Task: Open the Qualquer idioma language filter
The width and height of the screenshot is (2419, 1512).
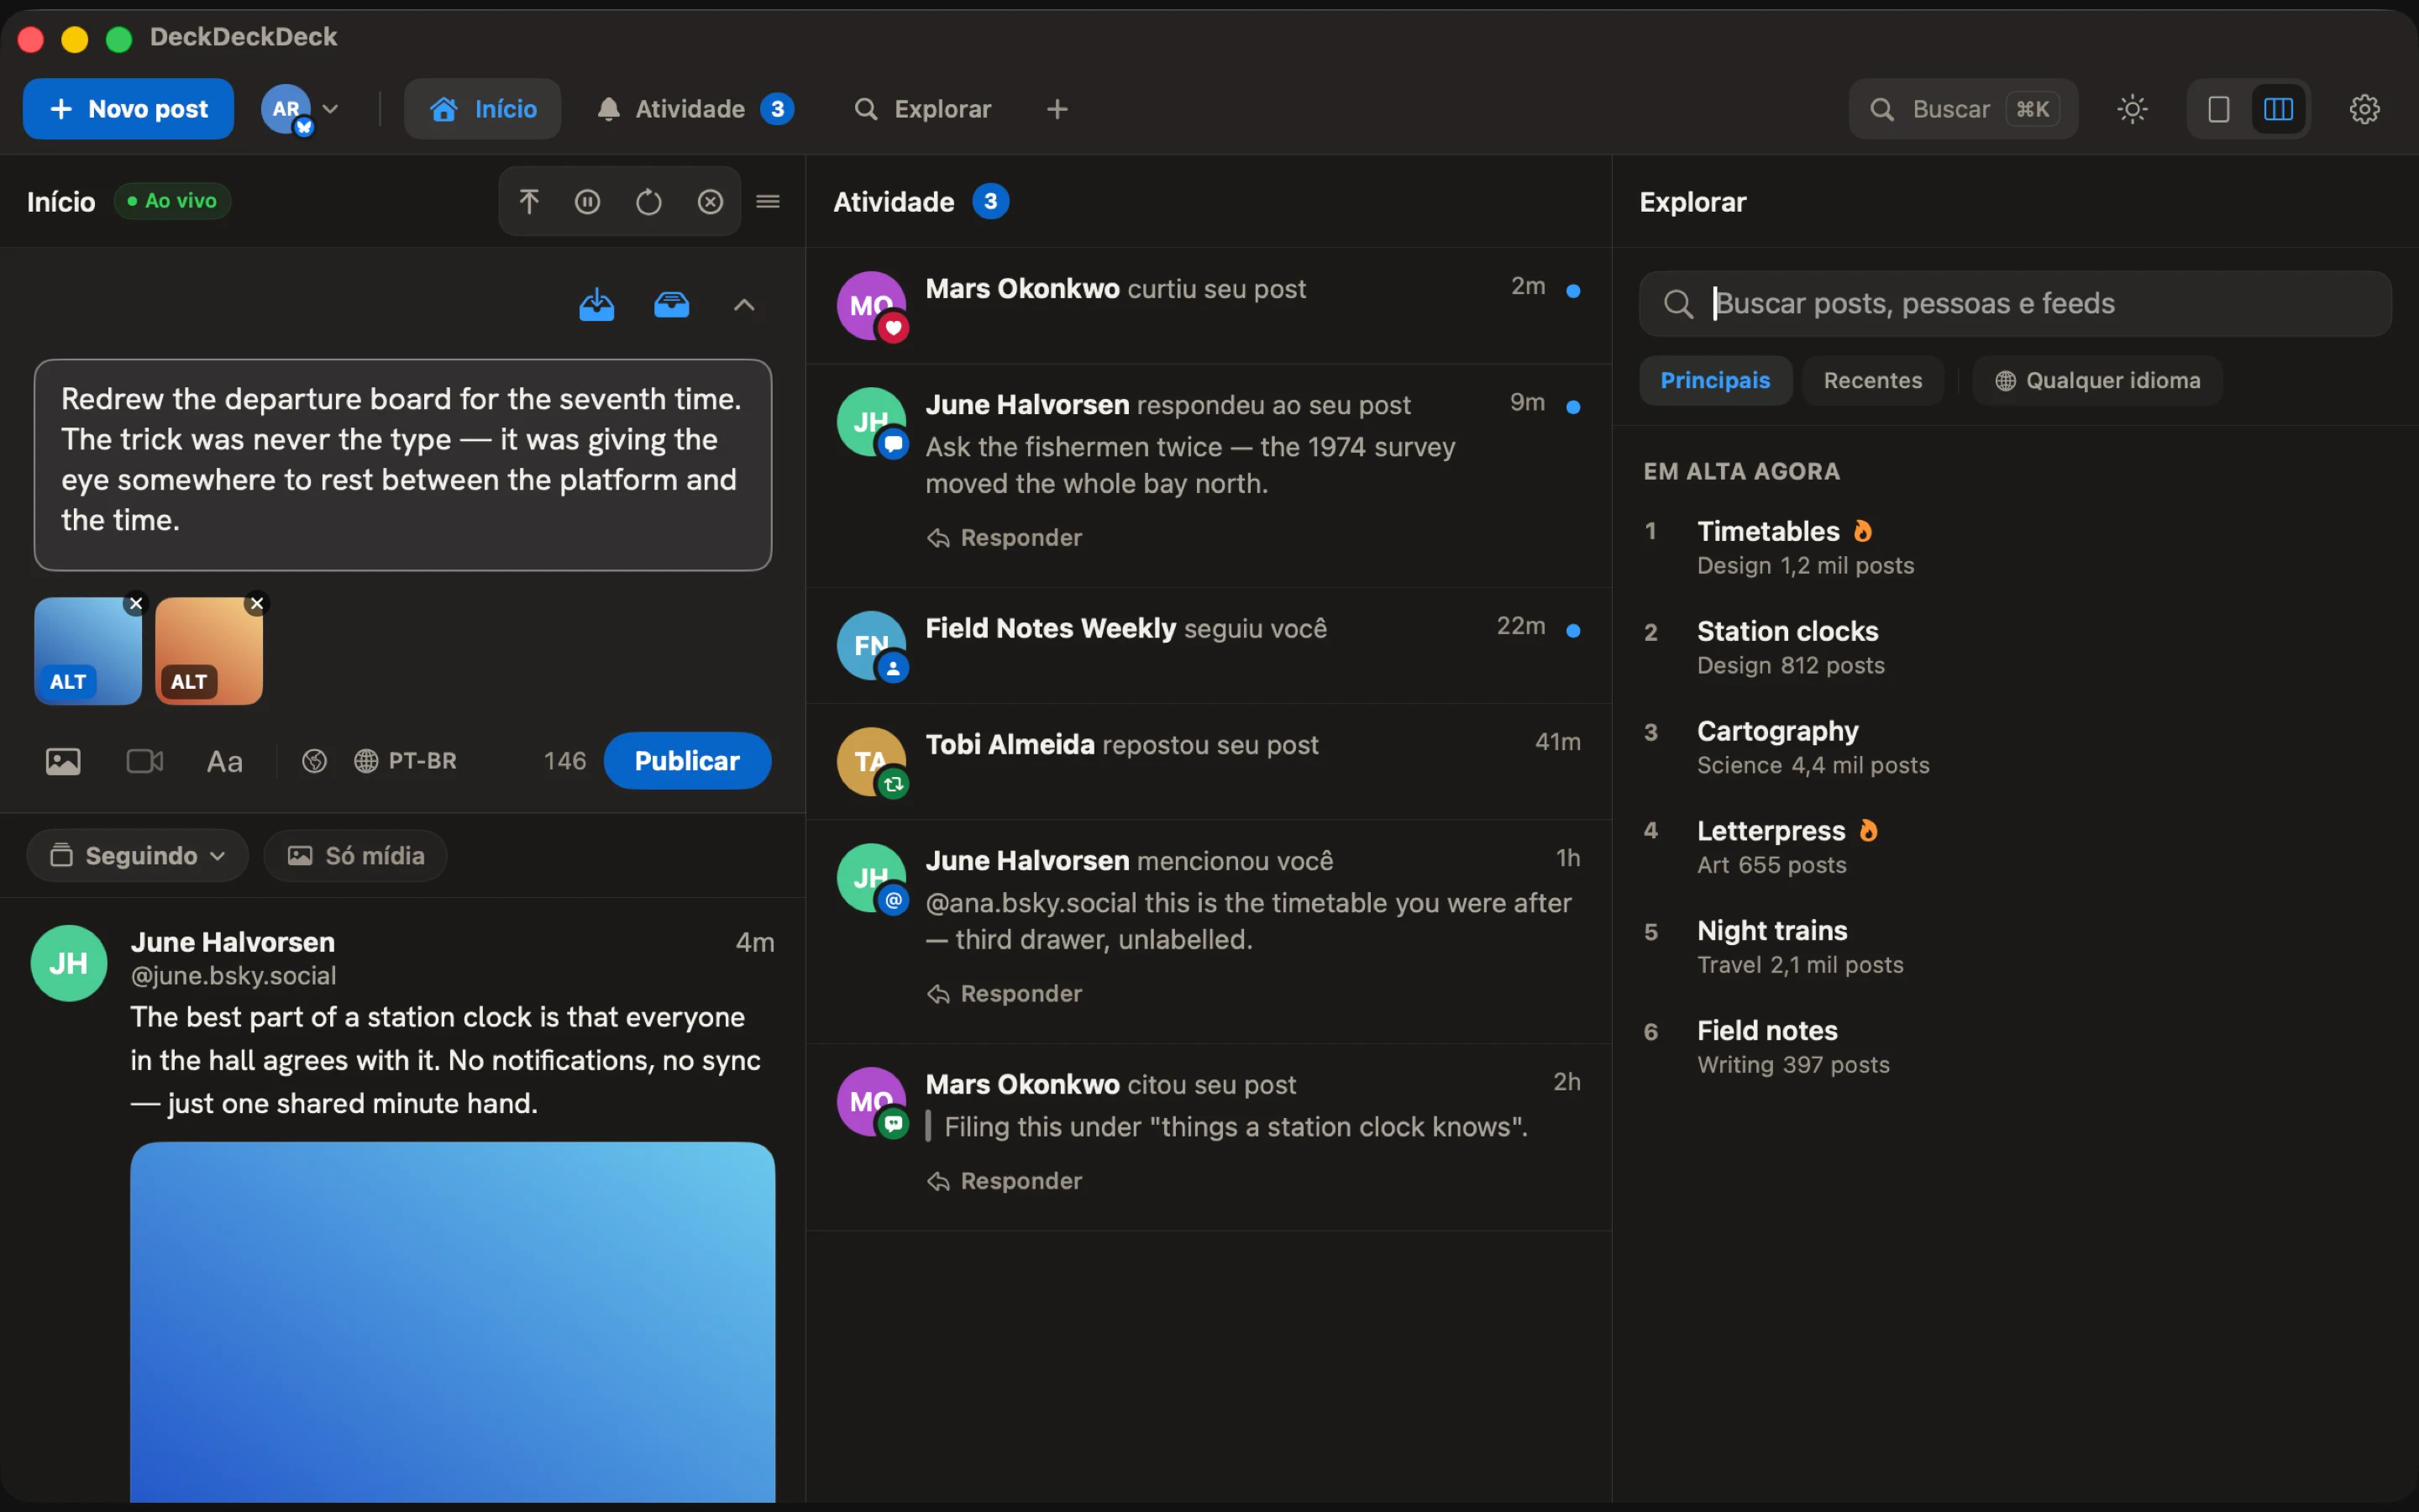Action: (2097, 381)
